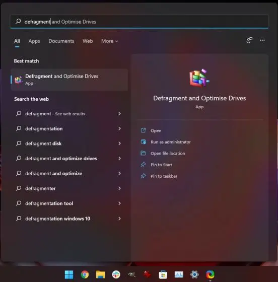Open the multicolor swirl browser icon on taskbar

(210, 274)
